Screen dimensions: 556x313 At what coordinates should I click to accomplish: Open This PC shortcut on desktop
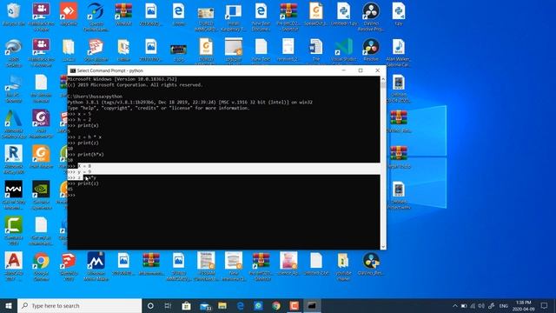(x=14, y=88)
